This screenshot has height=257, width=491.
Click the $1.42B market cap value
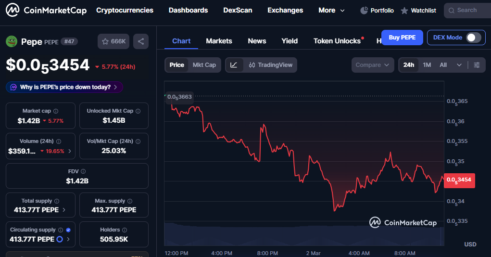(29, 121)
